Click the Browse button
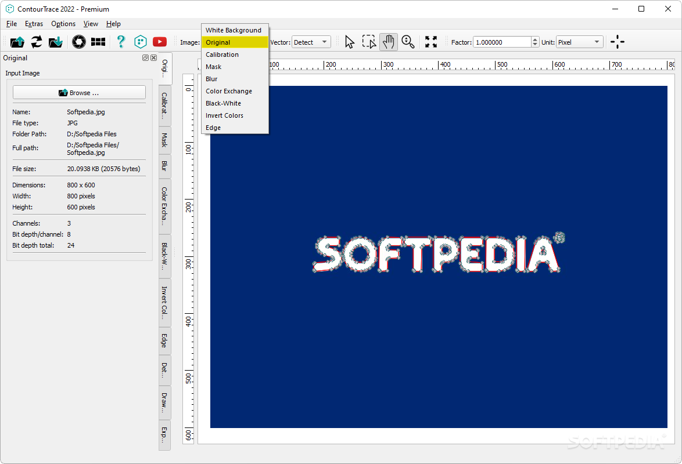 coord(79,93)
